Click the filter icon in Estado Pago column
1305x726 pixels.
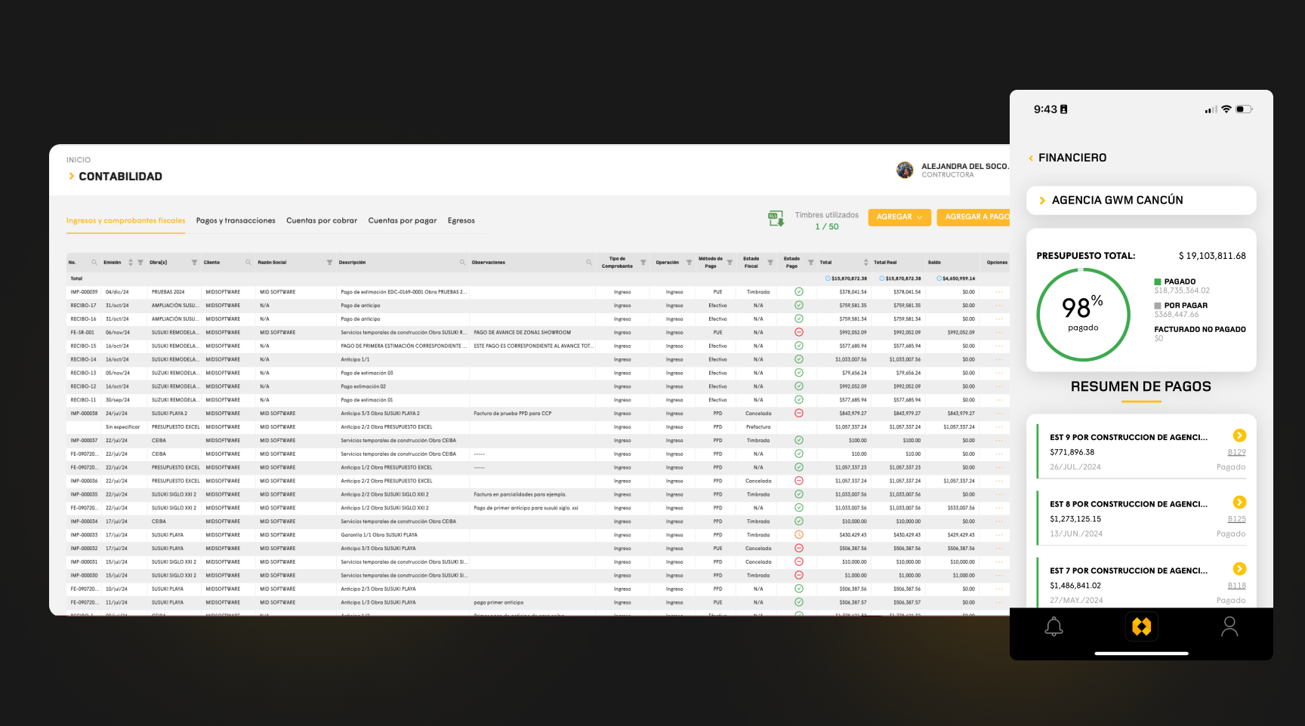(x=810, y=263)
